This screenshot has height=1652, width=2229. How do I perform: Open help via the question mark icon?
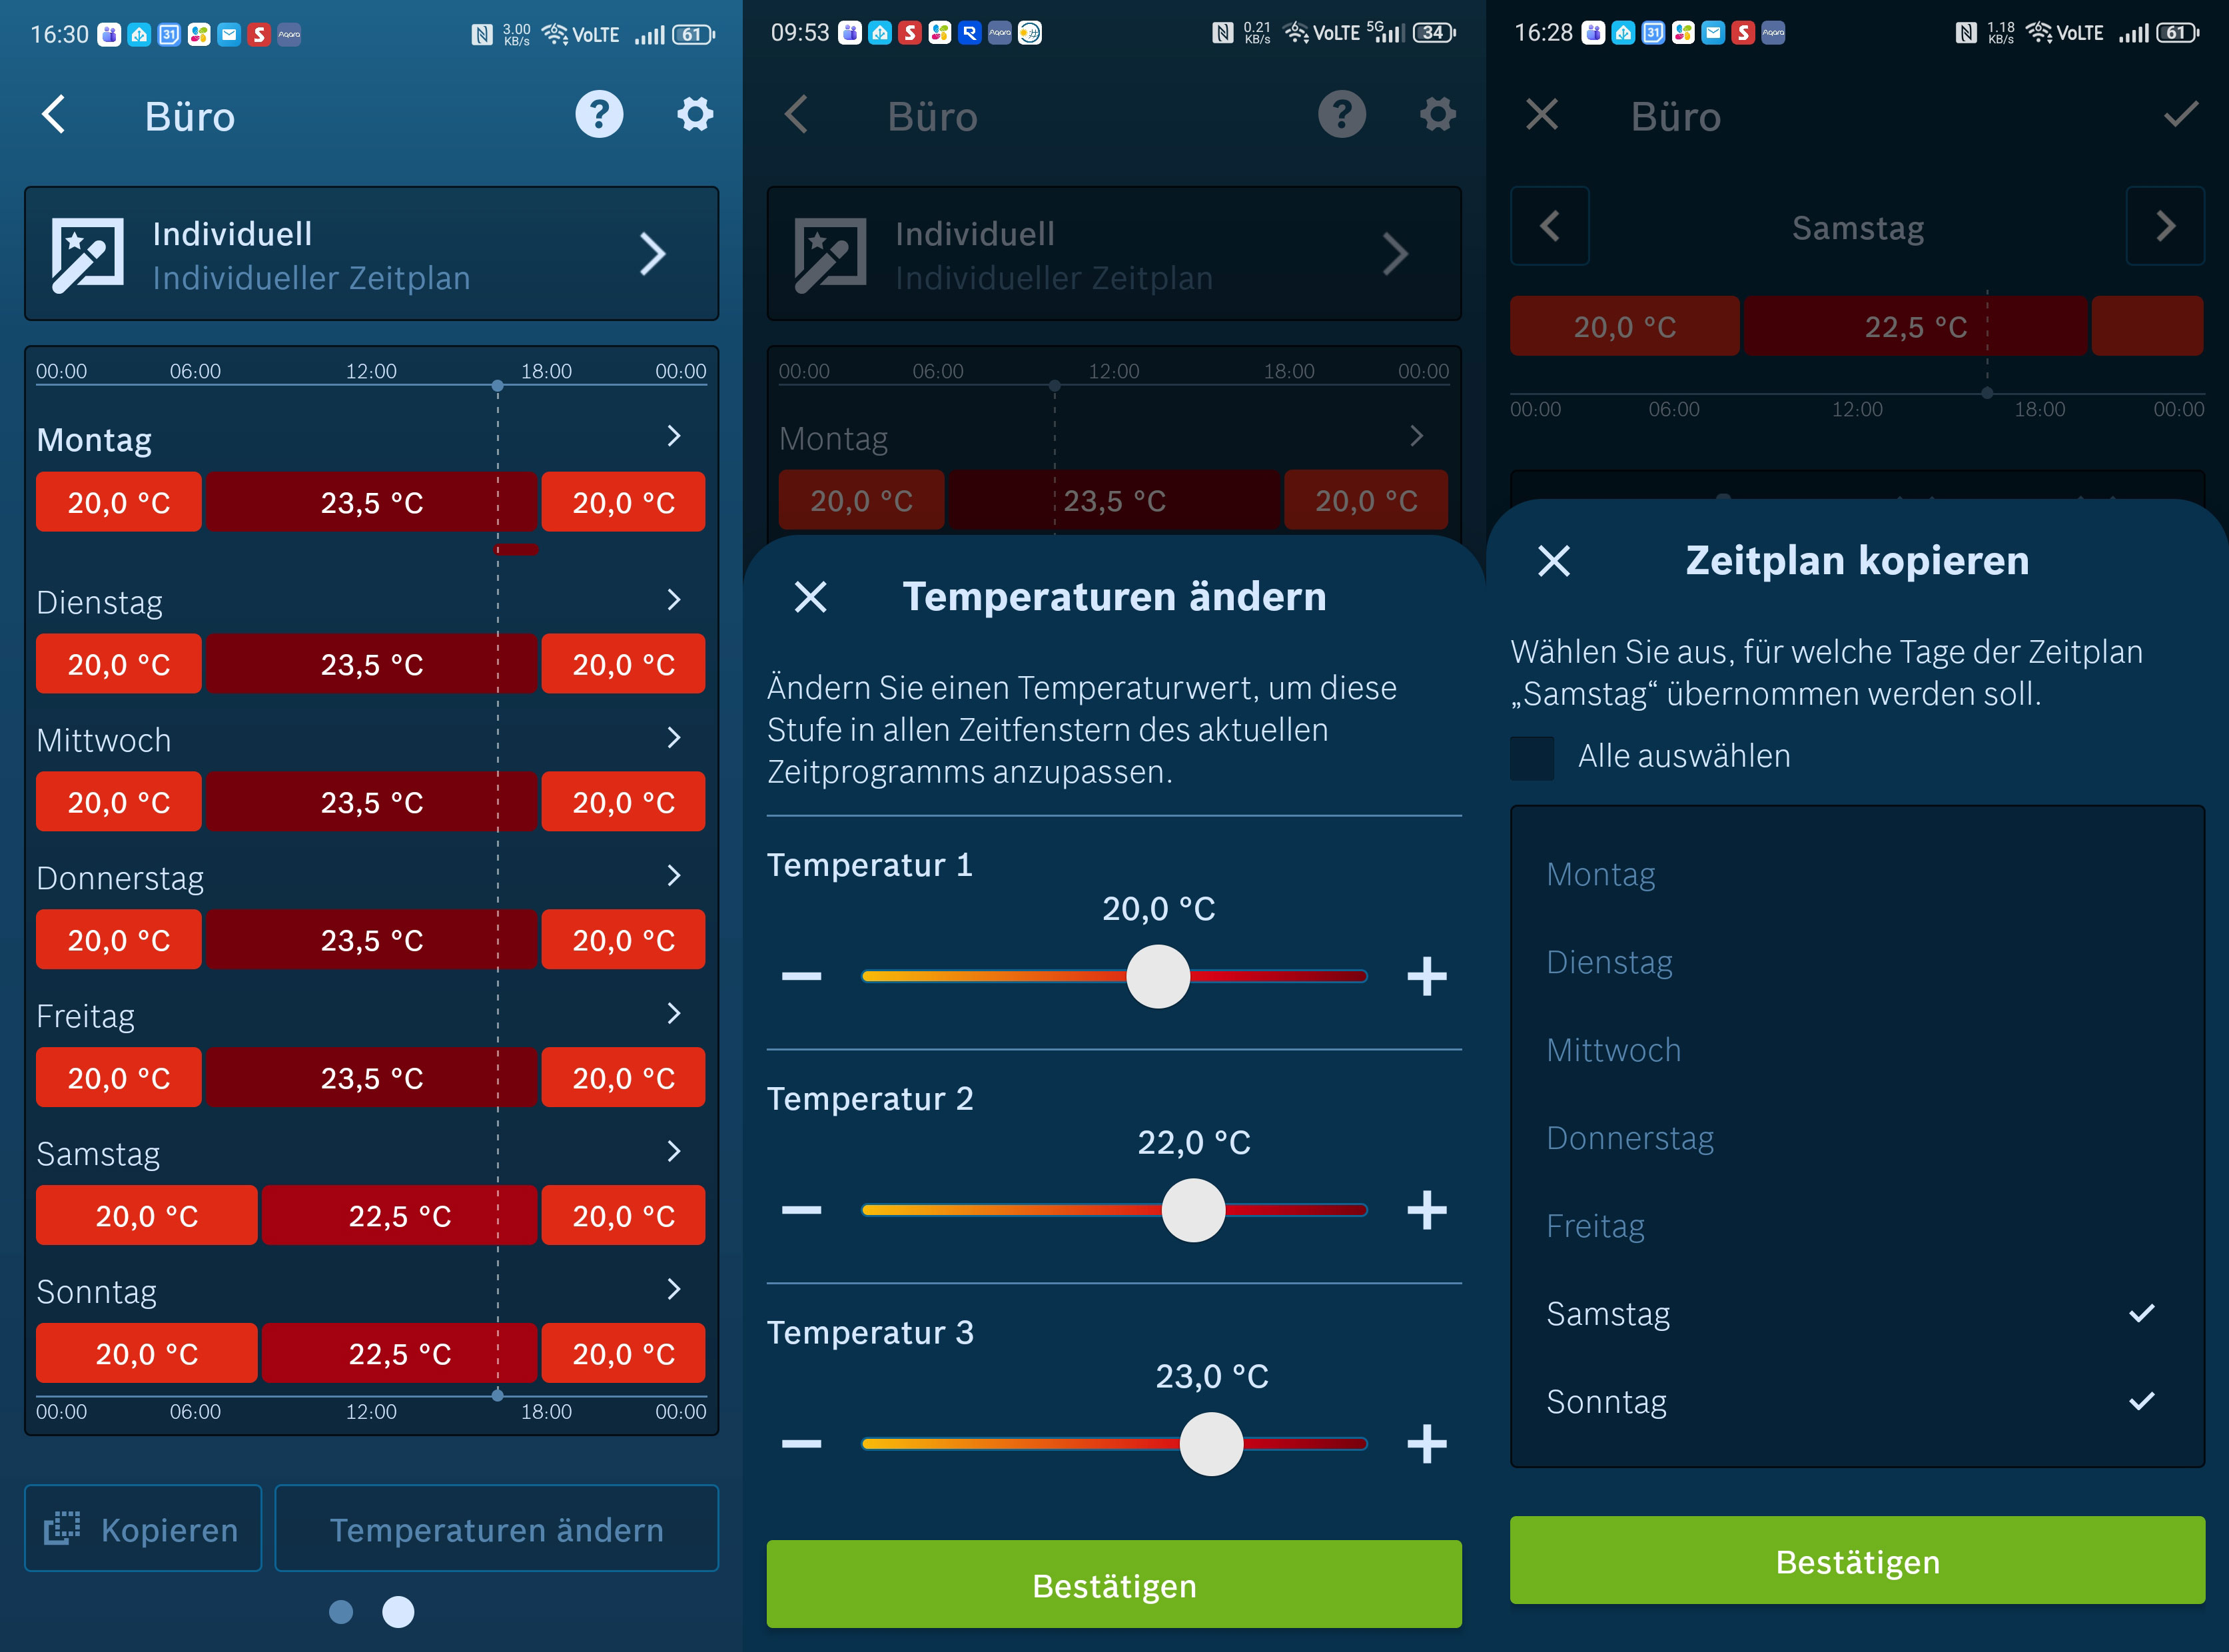[599, 115]
